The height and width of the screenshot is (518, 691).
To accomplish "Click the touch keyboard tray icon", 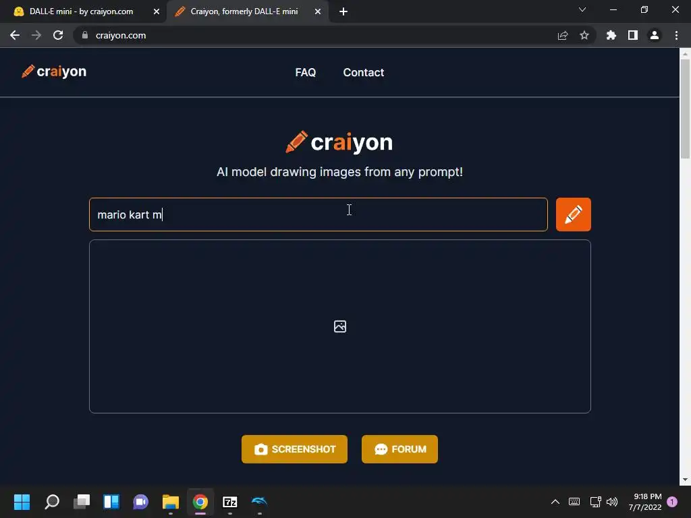I will click(x=574, y=502).
